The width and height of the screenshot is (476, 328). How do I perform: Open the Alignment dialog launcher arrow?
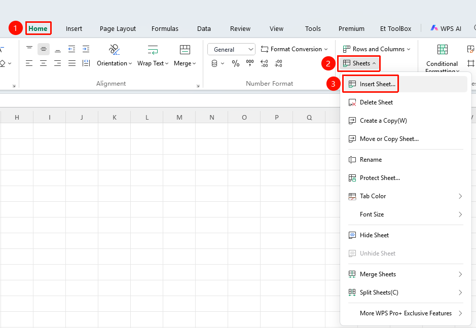[x=198, y=86]
